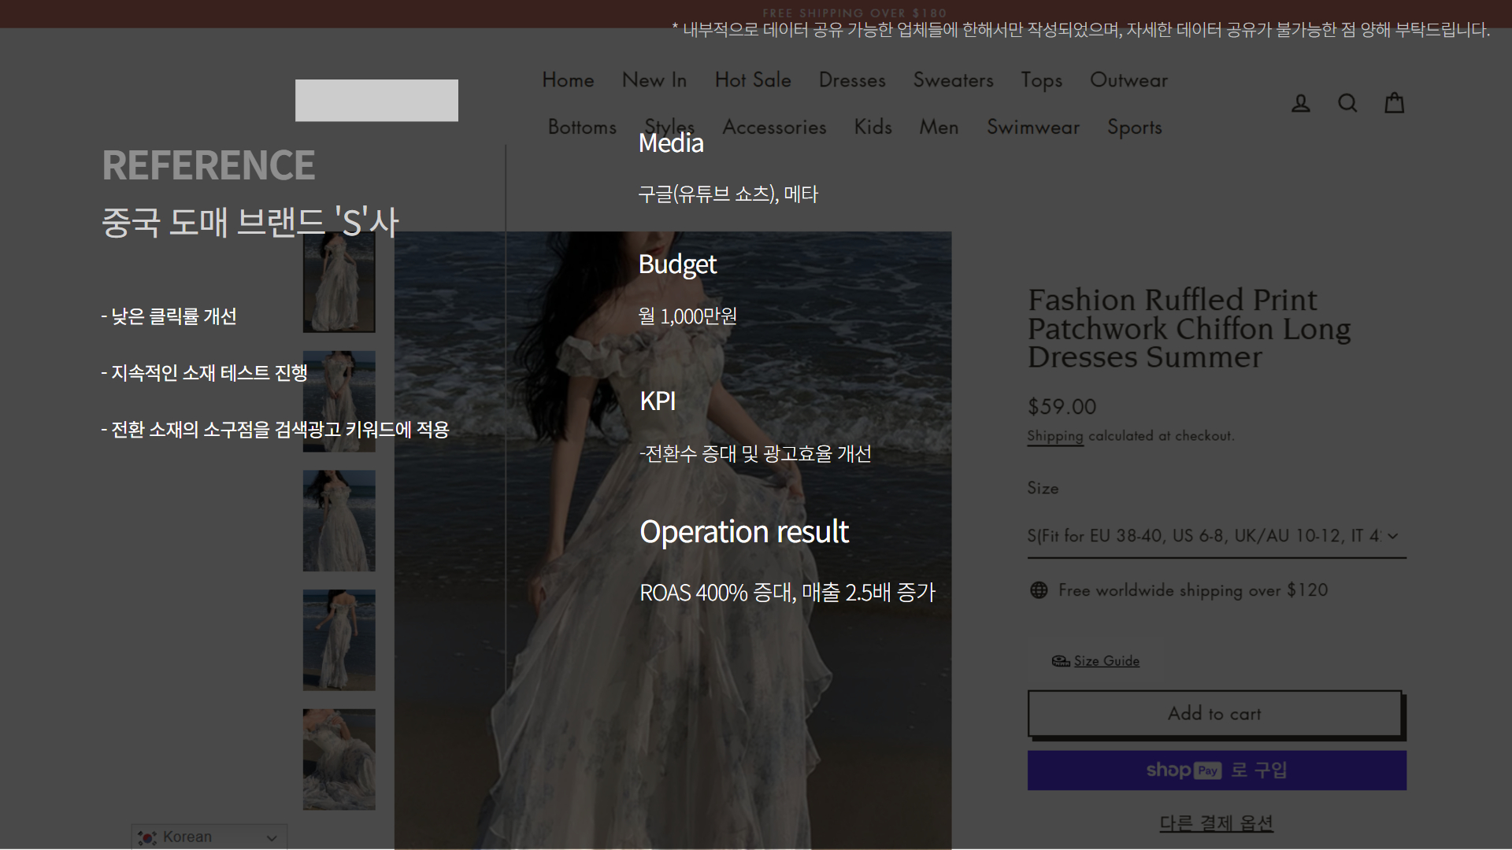This screenshot has width=1512, height=850.
Task: Click the 다른 결제 옵션 link
Action: [1216, 823]
